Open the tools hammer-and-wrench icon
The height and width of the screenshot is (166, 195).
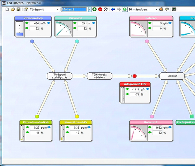[106, 9]
